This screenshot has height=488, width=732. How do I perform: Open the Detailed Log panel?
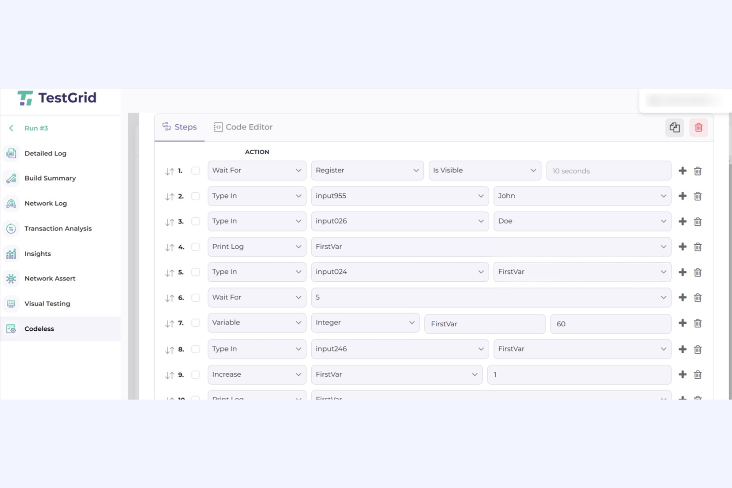point(45,153)
